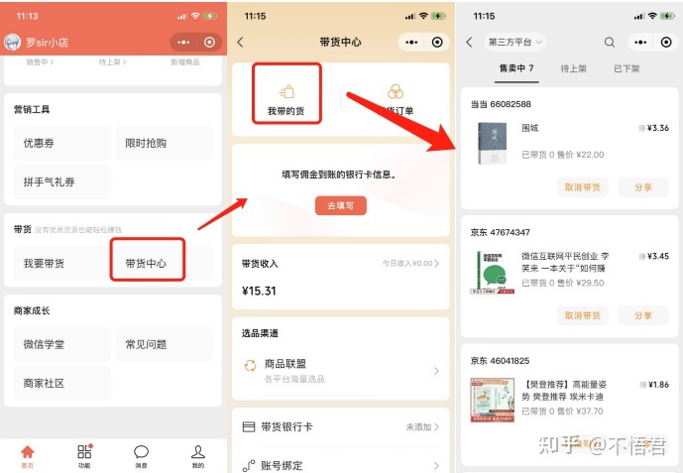
Task: Tap the bank card icon
Action: [x=249, y=426]
